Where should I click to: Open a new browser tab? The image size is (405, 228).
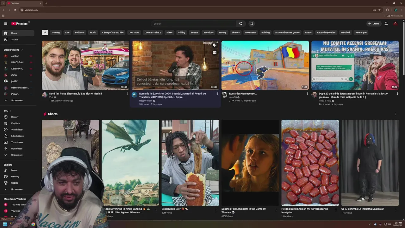pyautogui.click(x=46, y=3)
